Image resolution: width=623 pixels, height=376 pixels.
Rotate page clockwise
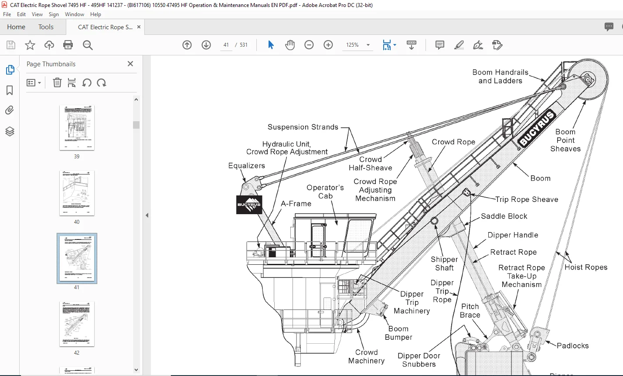click(102, 82)
